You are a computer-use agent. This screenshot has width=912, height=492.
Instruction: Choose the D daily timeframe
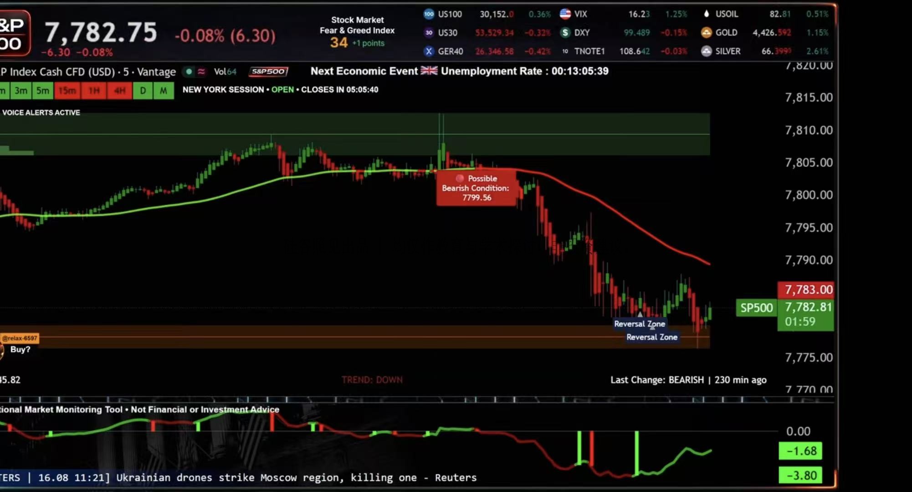tap(143, 91)
